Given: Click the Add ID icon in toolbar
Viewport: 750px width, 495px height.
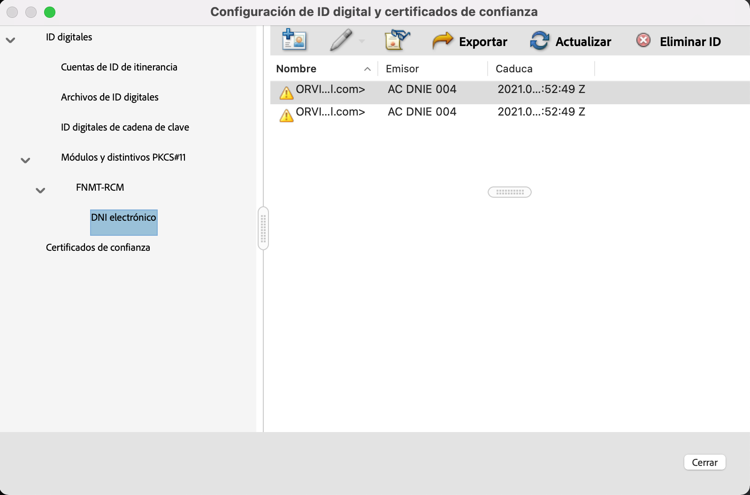Looking at the screenshot, I should point(294,40).
